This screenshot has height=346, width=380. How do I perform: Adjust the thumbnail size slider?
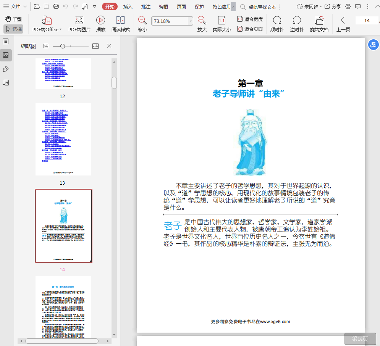63,46
